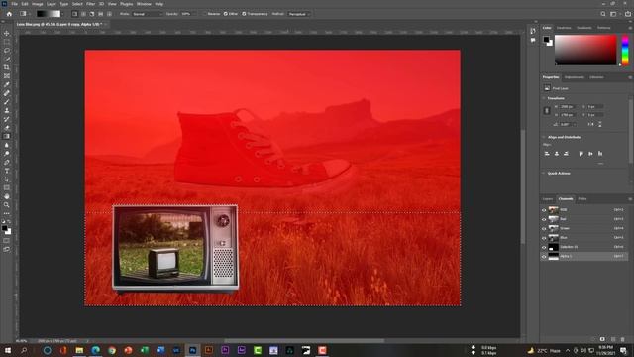The width and height of the screenshot is (634, 357).
Task: Collapse the Transform section
Action: (x=544, y=98)
